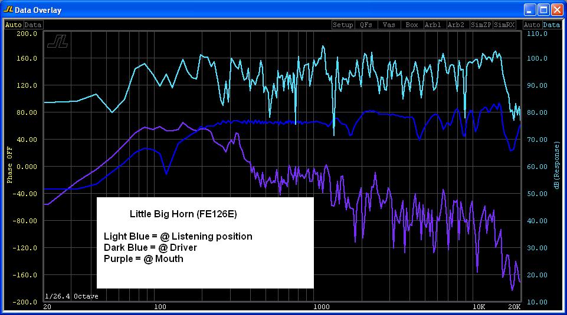
Task: Open the Setup tab
Action: click(x=343, y=25)
